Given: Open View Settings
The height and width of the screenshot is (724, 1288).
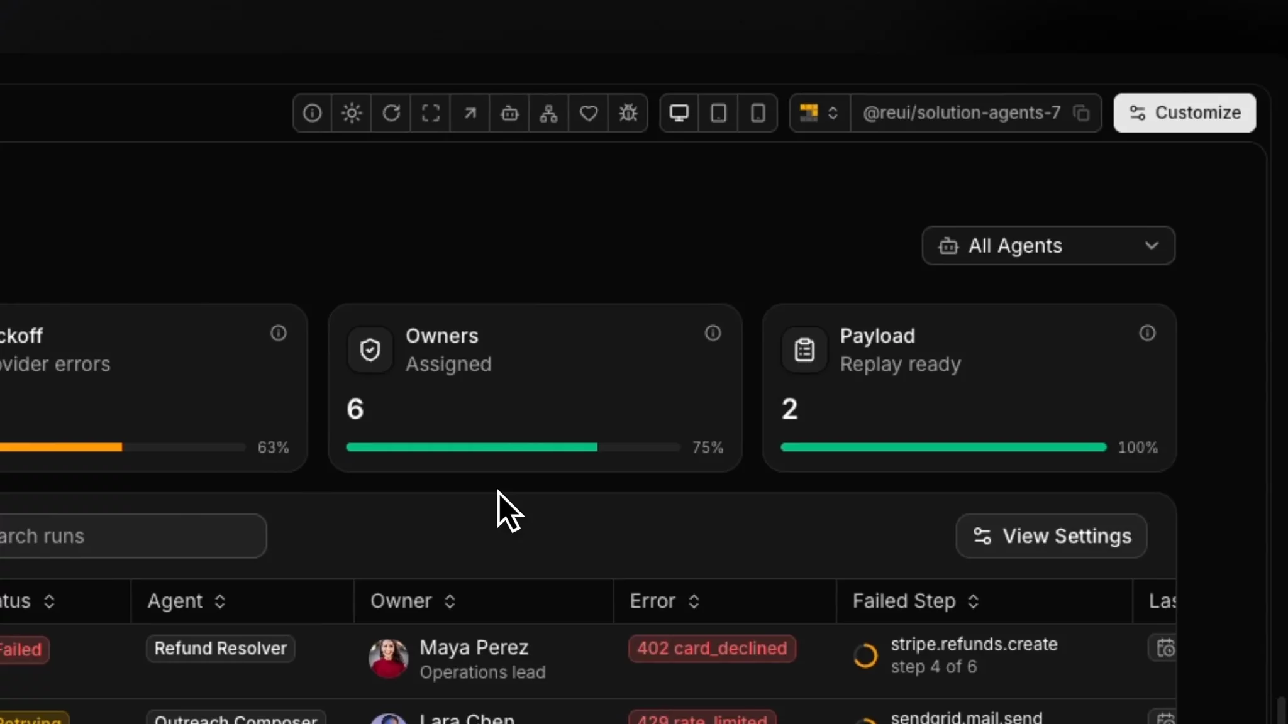Looking at the screenshot, I should [1052, 536].
